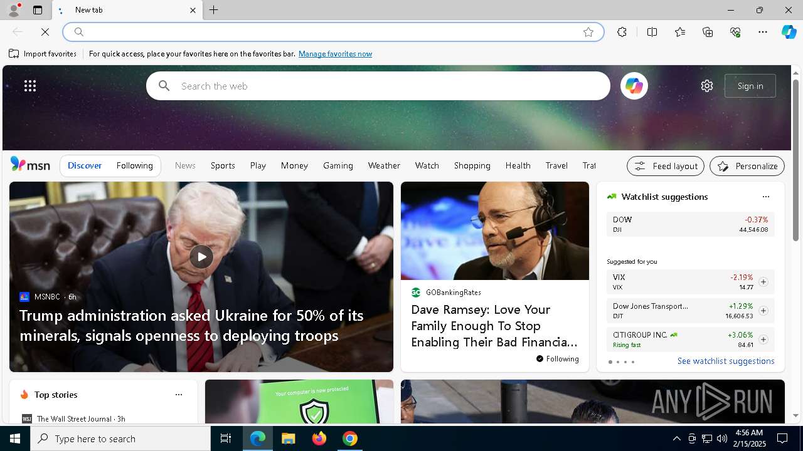Image resolution: width=803 pixels, height=451 pixels.
Task: Open the Health section
Action: point(518,165)
